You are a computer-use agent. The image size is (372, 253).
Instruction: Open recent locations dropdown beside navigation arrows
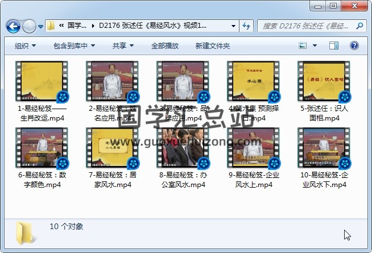(x=40, y=26)
